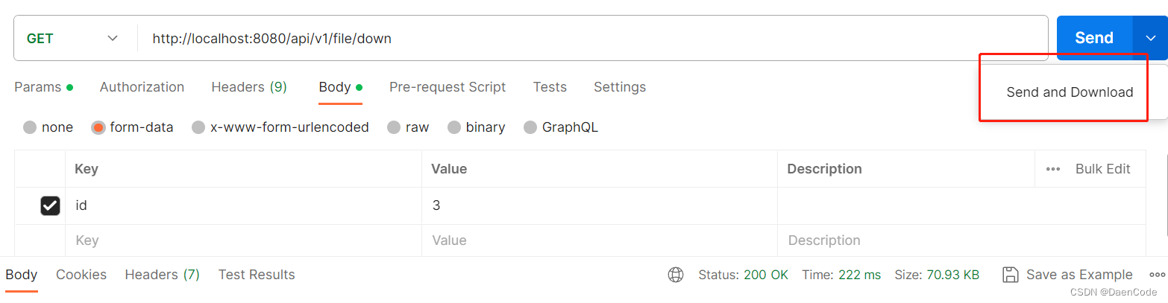Screen dimensions: 1168x303
Task: Select the none body type radio
Action: [30, 127]
